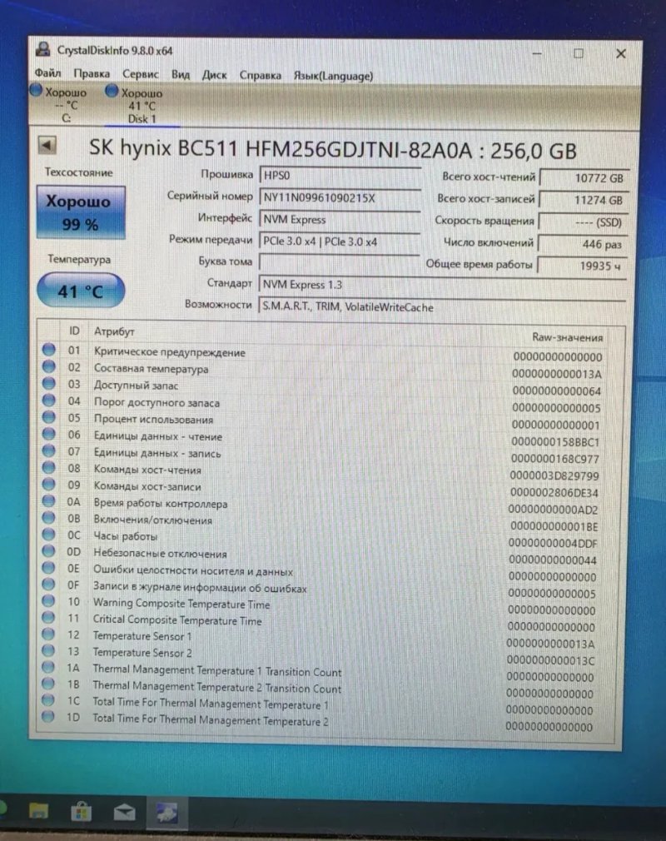Click the Прошивка field HPS0
The width and height of the screenshot is (666, 841).
point(340,176)
